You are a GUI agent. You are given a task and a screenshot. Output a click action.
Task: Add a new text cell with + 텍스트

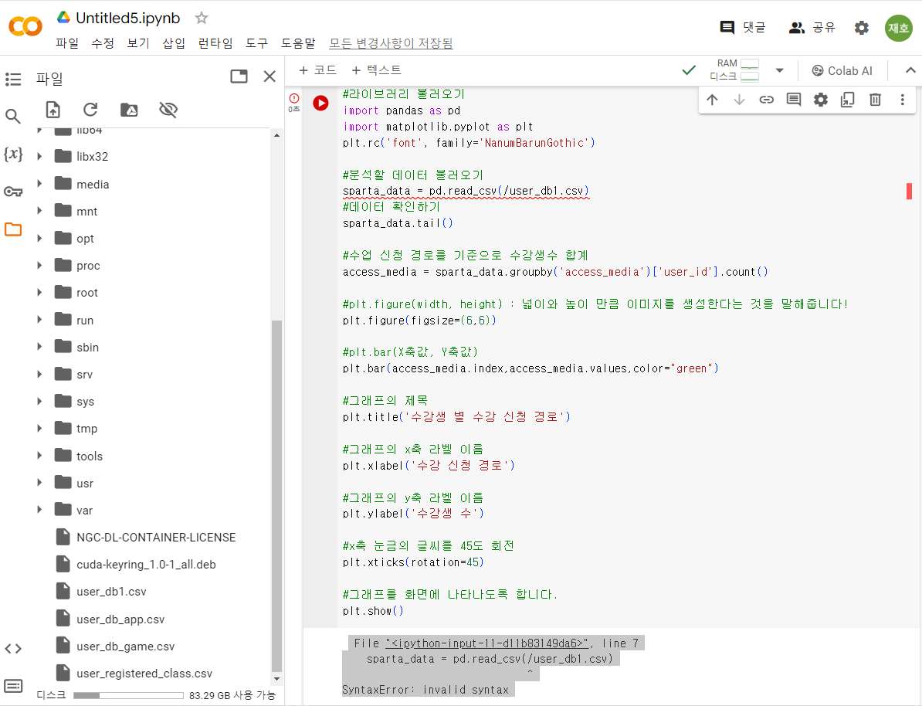[376, 70]
